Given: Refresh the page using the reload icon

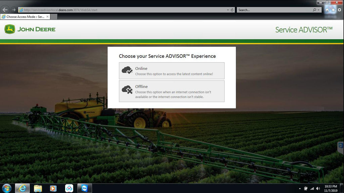Looking at the screenshot, I should coord(232,10).
